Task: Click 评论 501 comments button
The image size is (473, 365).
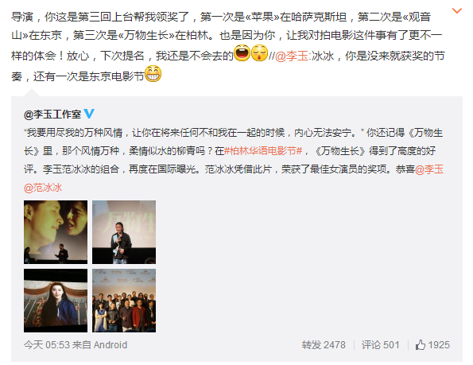Action: pyautogui.click(x=381, y=345)
